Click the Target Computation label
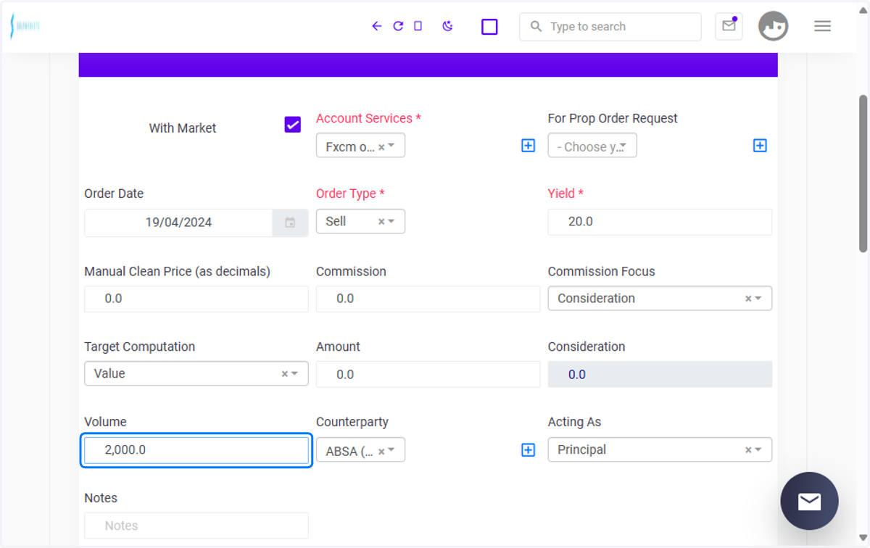 pyautogui.click(x=140, y=346)
